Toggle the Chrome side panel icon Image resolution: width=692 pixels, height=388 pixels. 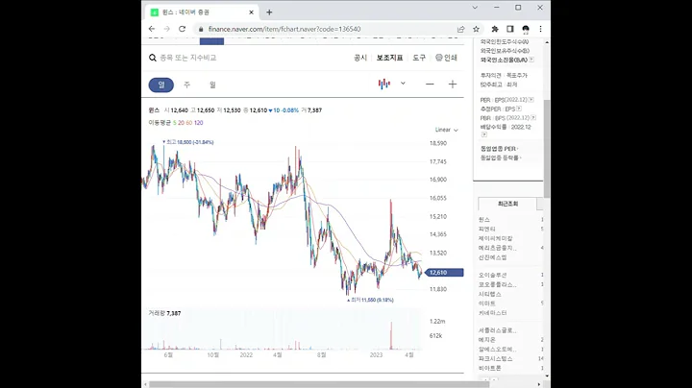pos(509,29)
